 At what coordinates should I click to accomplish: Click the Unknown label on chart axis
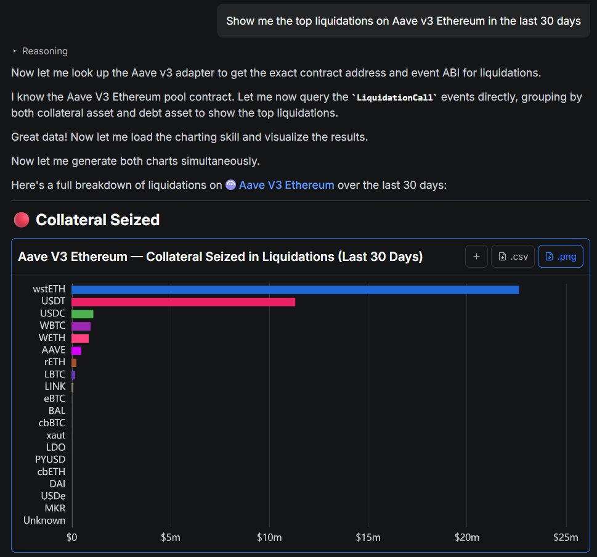[44, 520]
